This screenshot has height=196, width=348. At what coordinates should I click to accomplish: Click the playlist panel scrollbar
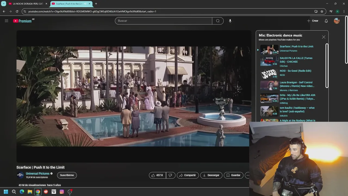coord(327,66)
